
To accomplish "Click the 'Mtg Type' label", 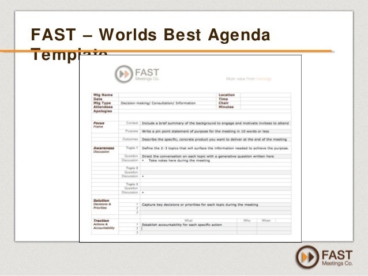I will coord(102,103).
